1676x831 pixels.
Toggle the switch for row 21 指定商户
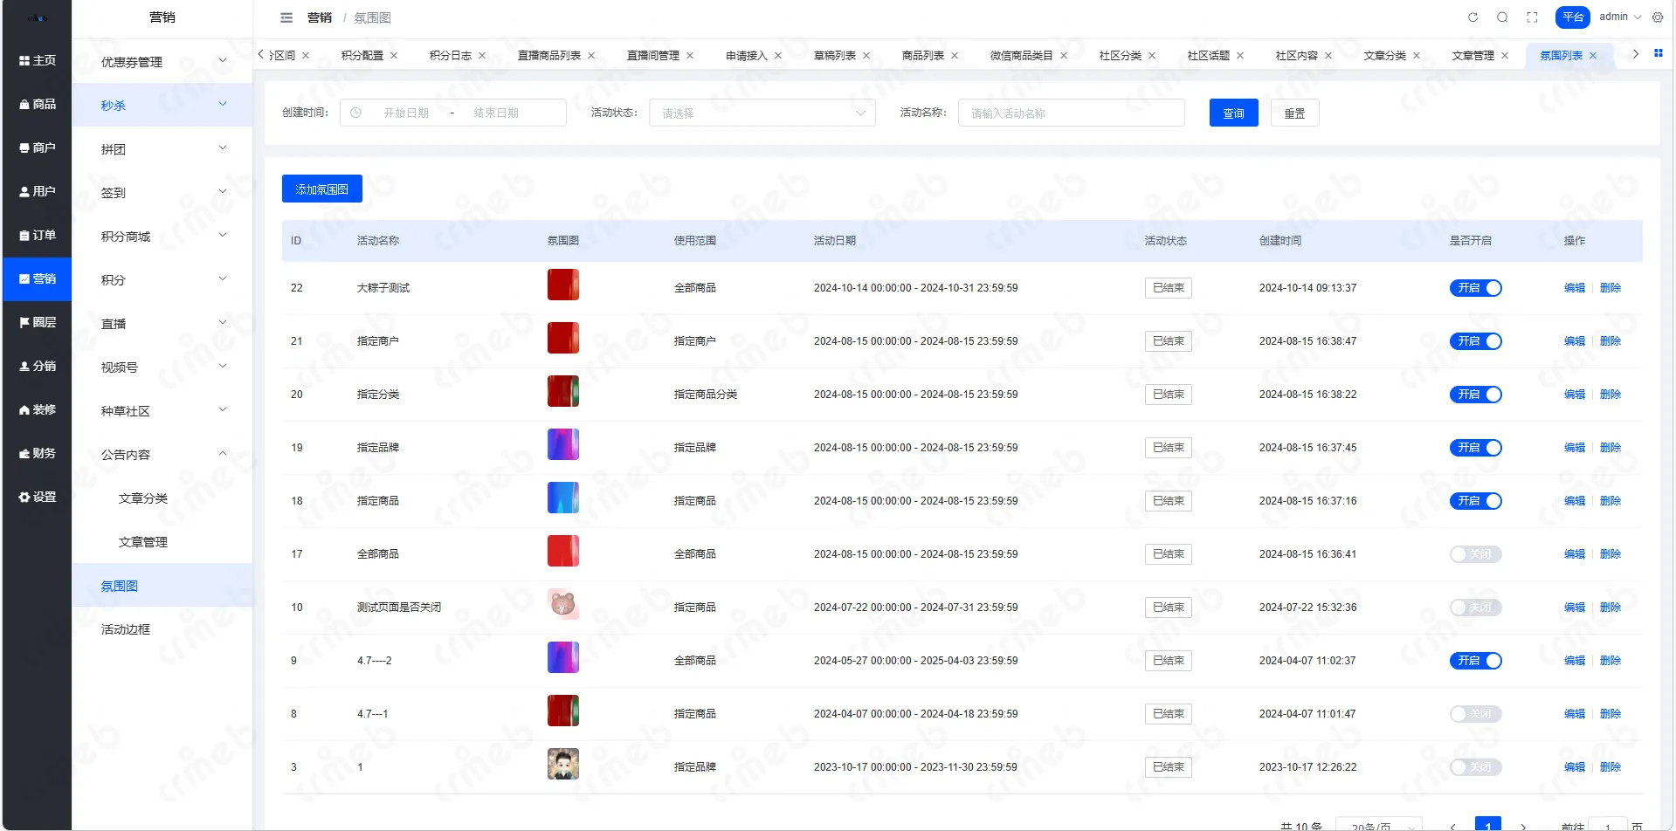(1476, 341)
